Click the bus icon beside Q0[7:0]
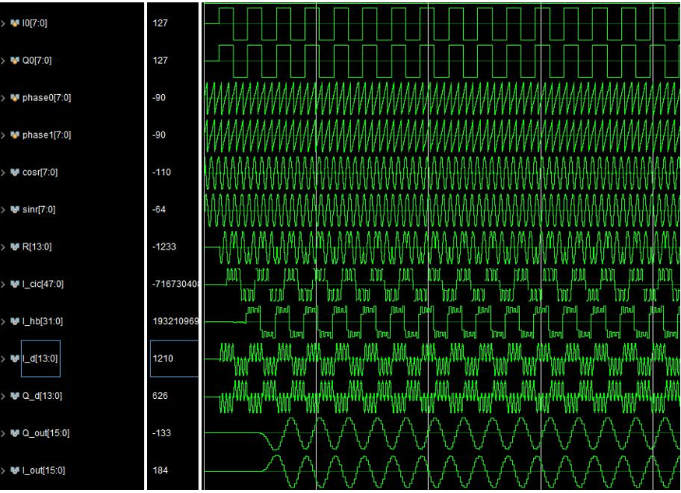 [x=15, y=61]
